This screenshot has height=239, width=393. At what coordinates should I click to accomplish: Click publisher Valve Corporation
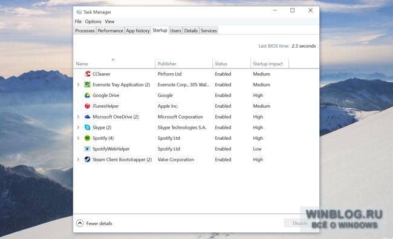coord(176,159)
